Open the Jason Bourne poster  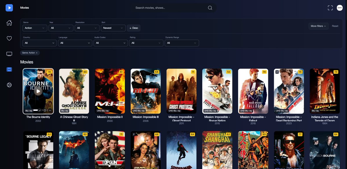325,150
